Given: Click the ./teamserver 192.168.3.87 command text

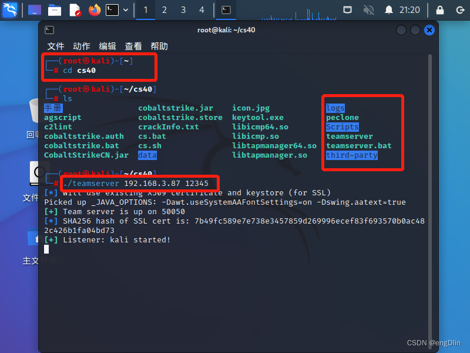Looking at the screenshot, I should pos(136,184).
